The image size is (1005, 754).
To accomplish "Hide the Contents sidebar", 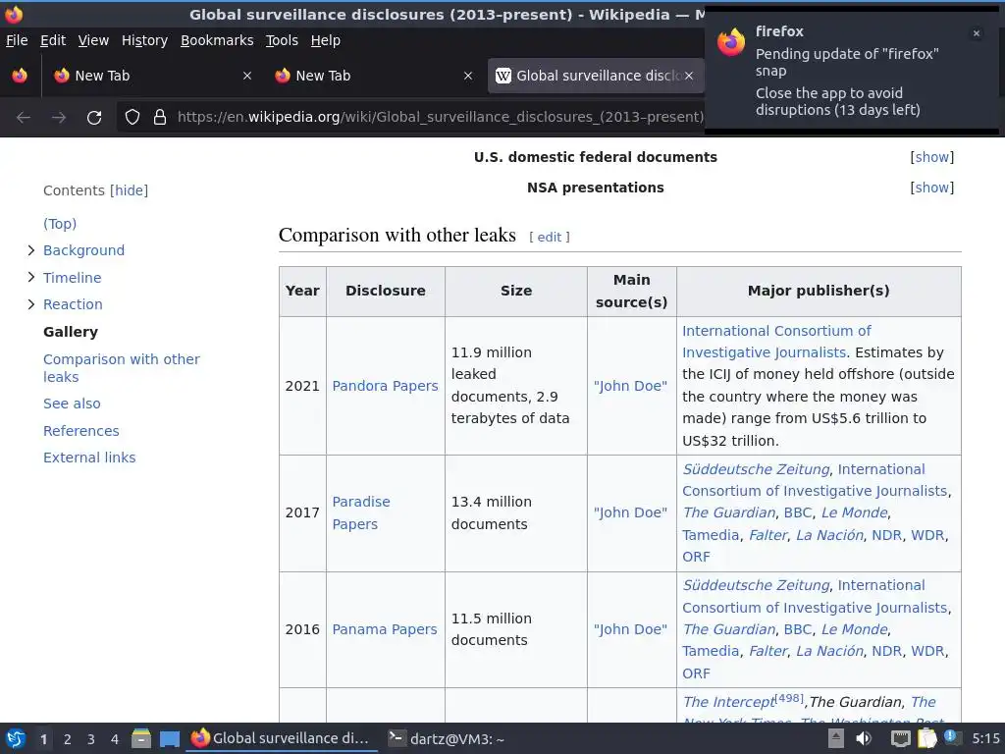I will coord(129,190).
